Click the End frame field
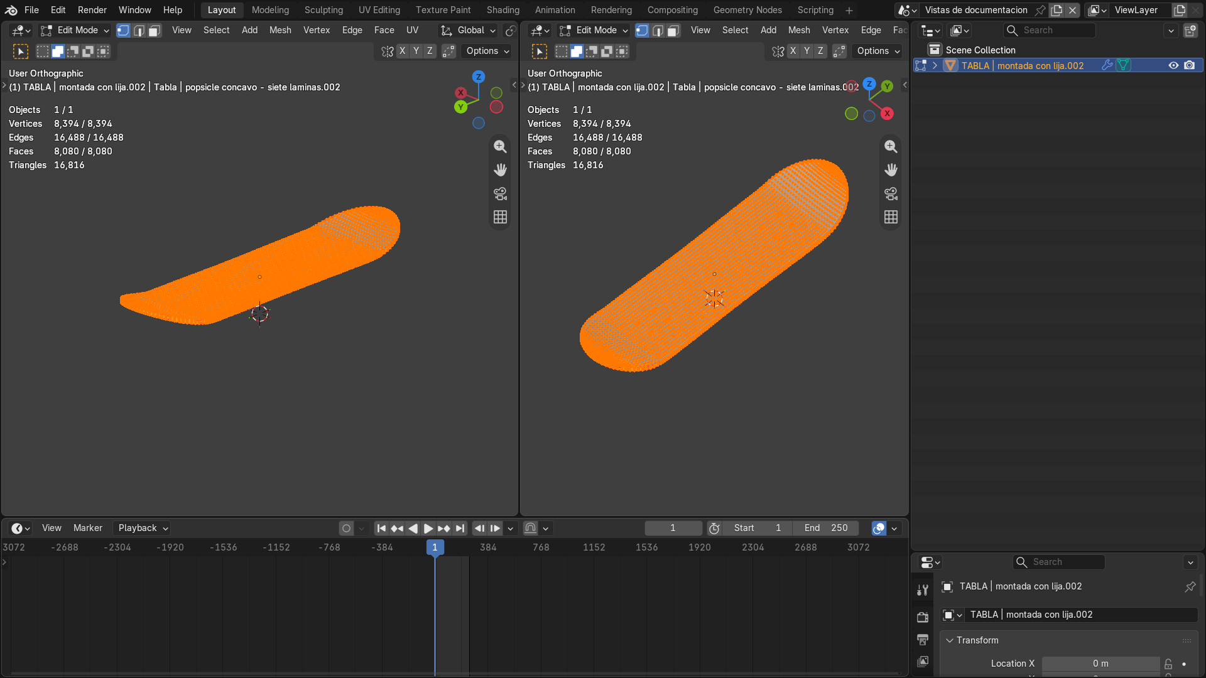 point(826,528)
